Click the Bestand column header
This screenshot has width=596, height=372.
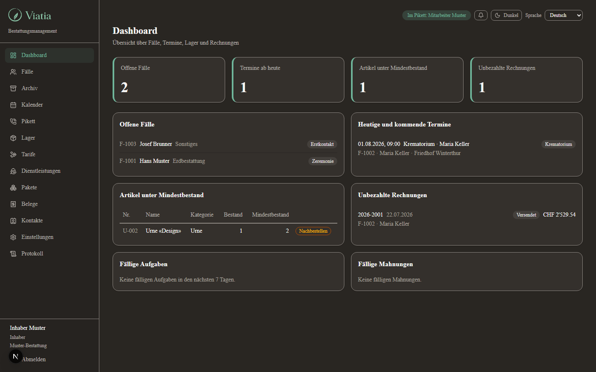(233, 215)
